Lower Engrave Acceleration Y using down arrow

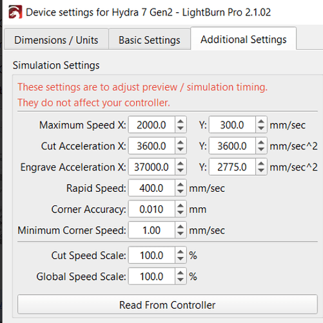[261, 171]
